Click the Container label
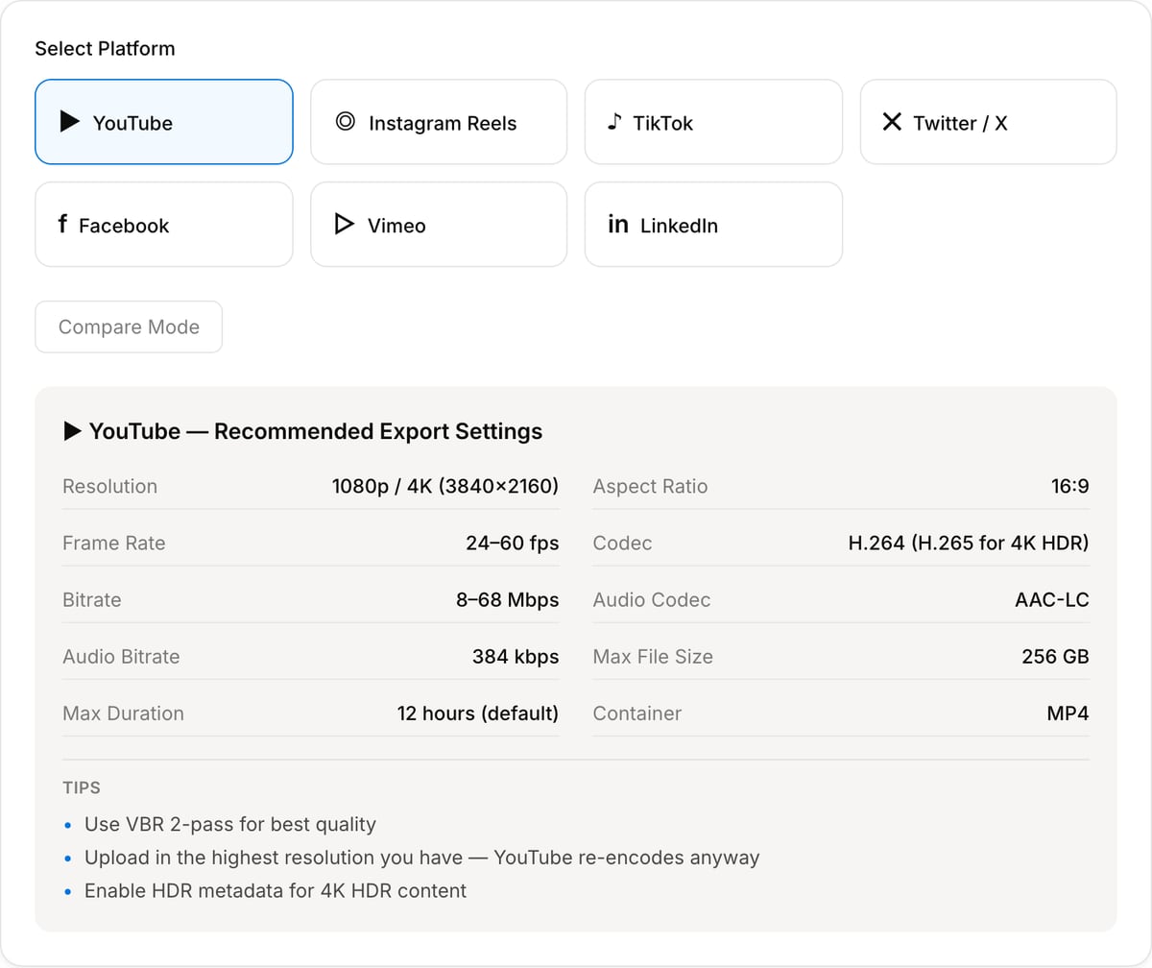 (637, 714)
